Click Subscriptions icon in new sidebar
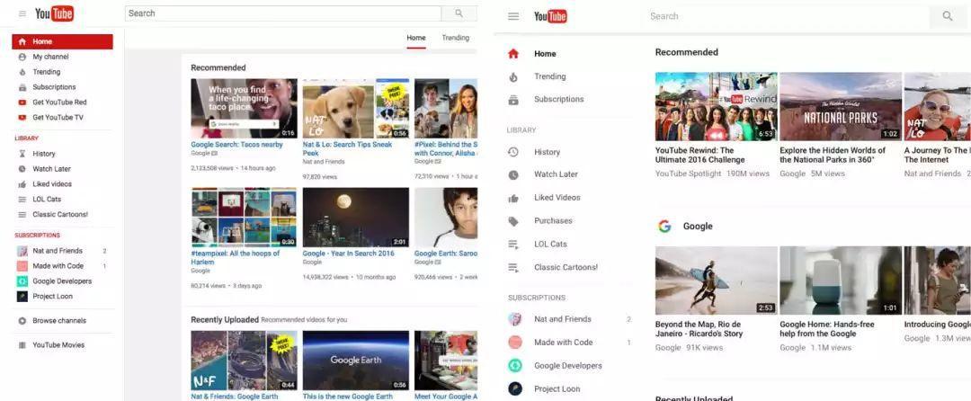971x401 pixels. [513, 99]
